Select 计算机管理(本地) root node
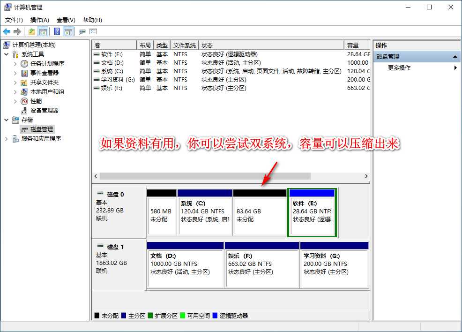Image resolution: width=462 pixels, height=332 pixels. click(x=30, y=45)
